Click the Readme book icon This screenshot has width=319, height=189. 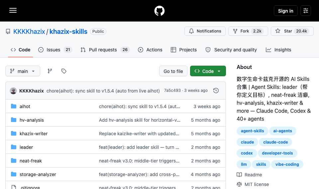(239, 175)
